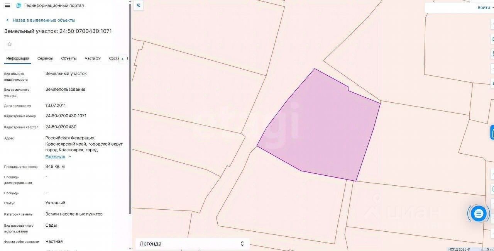Screen dimensions: 494x251
Task: Open the Сервисы tab
Action: coord(45,58)
